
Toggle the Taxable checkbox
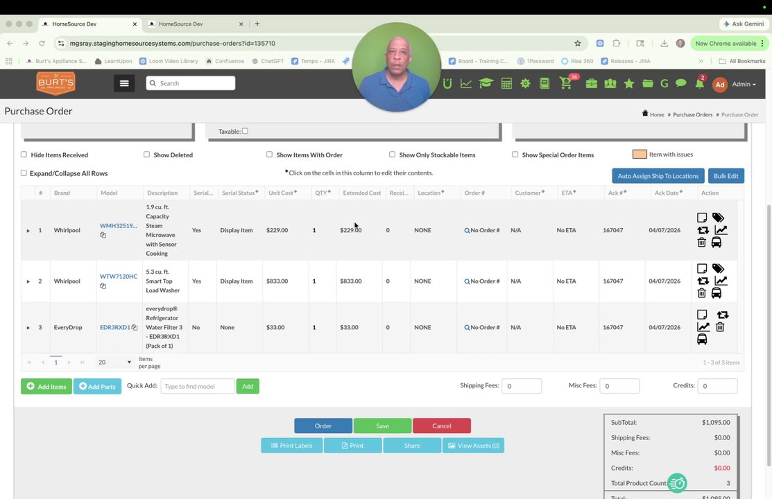coord(245,131)
